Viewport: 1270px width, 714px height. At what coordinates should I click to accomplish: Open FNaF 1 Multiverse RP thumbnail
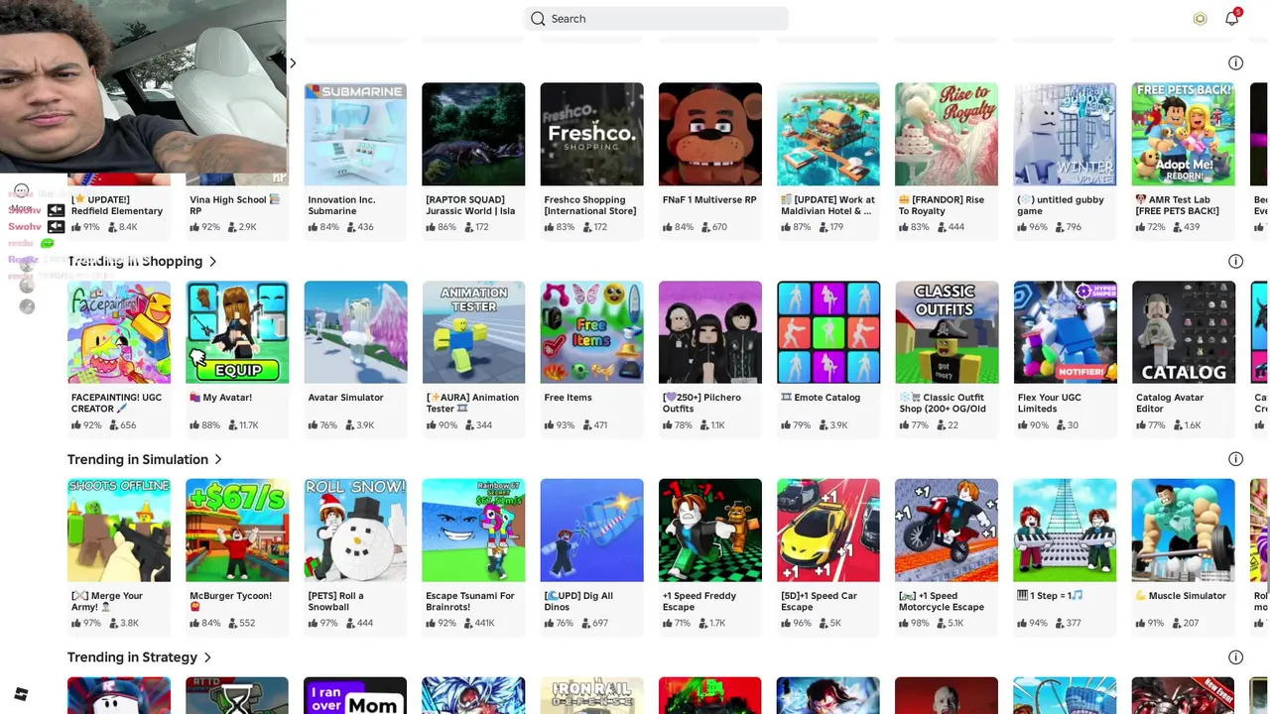(x=710, y=134)
